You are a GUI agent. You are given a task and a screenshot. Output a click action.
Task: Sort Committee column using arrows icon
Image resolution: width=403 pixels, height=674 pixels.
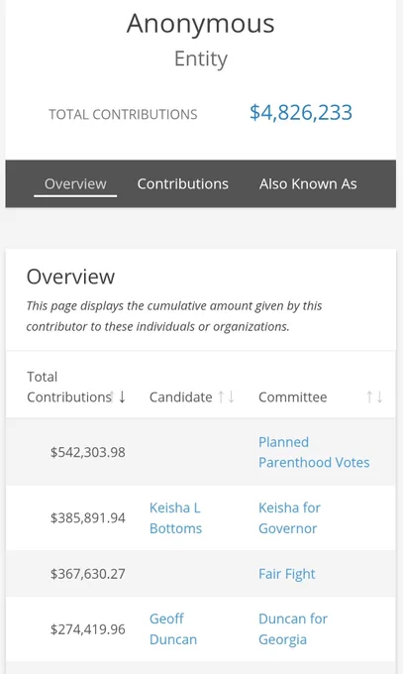pos(374,396)
